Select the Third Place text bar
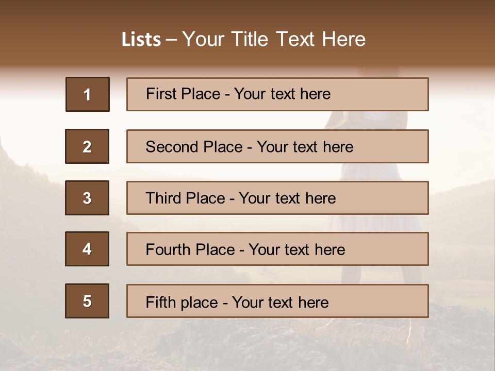Viewport: 495px width, 371px height. (x=277, y=198)
